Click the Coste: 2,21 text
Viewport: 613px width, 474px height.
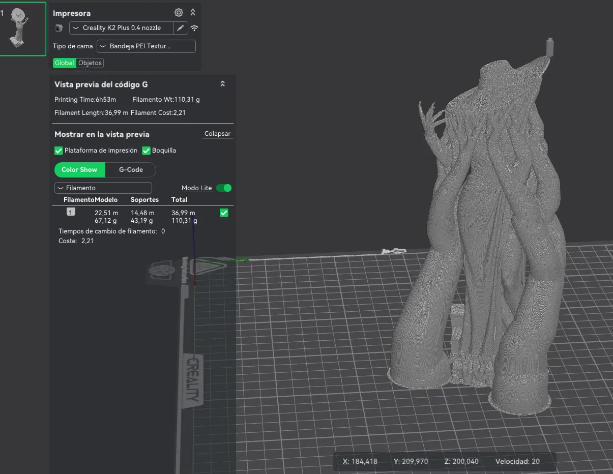tap(76, 241)
